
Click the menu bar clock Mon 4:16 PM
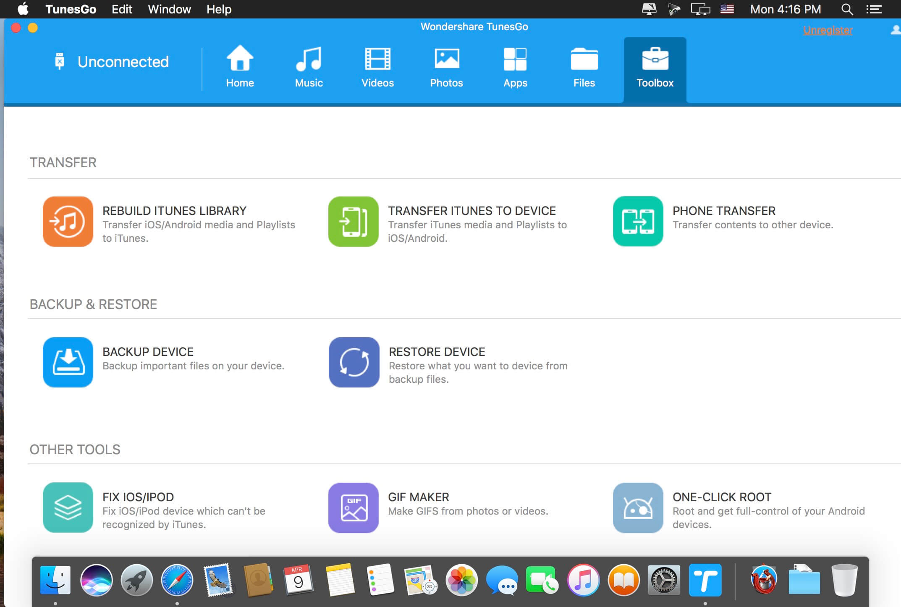pyautogui.click(x=786, y=9)
